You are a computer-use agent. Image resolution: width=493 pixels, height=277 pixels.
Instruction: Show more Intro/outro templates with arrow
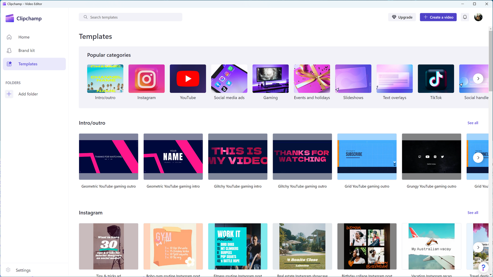[x=478, y=158]
